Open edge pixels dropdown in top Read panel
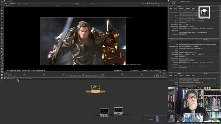This screenshot has width=221, height=124. pos(183,34)
